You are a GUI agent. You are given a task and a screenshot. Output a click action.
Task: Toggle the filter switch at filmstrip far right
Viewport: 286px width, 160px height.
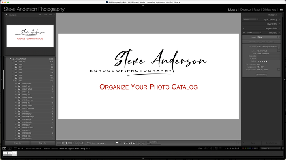point(283,149)
